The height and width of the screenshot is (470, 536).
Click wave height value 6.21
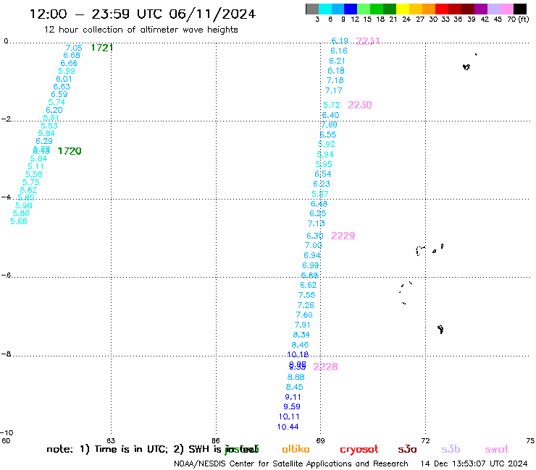click(x=337, y=61)
